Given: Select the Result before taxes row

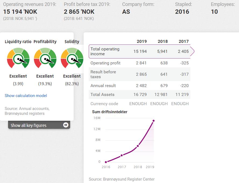Looking at the screenshot, I should click(139, 74).
